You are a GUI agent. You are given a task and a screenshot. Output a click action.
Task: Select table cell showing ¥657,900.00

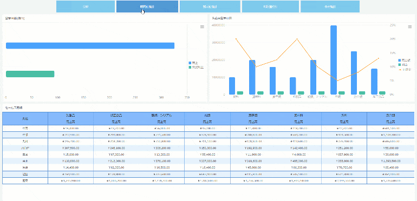(344, 155)
